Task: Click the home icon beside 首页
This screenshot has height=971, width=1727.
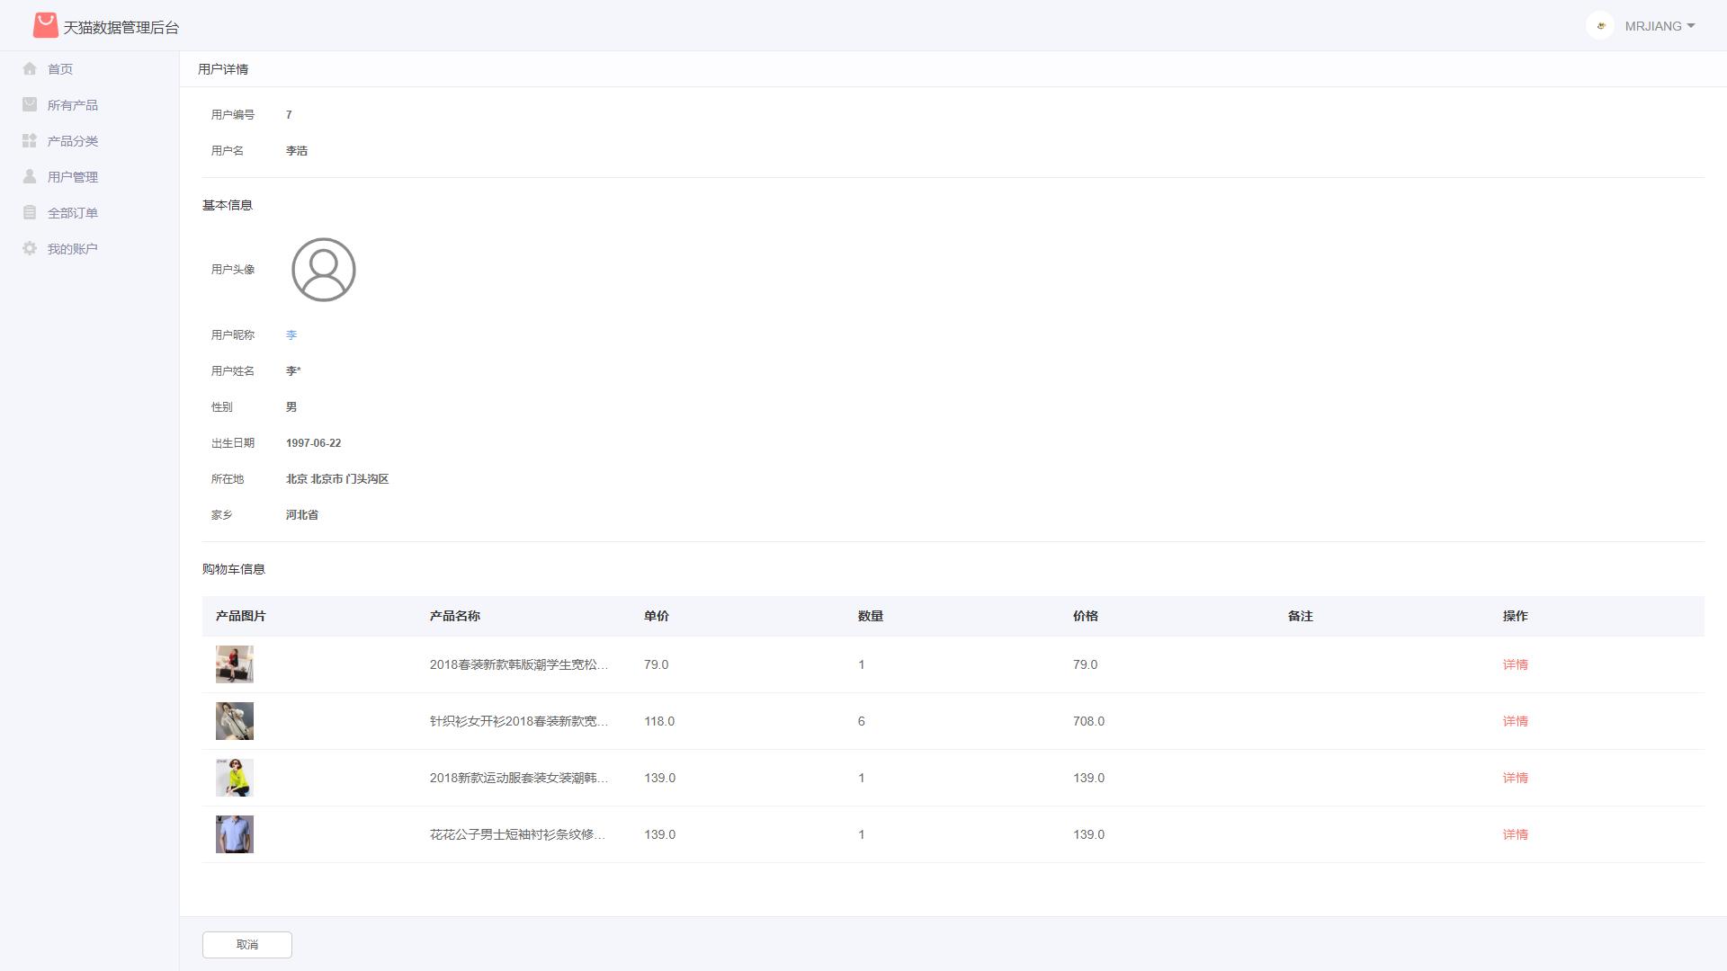Action: pyautogui.click(x=30, y=68)
